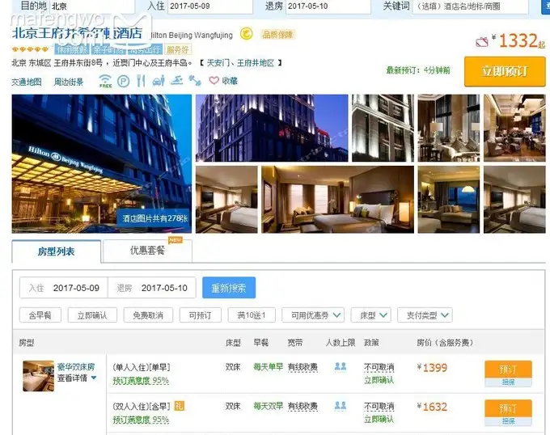The image size is (550, 435).
Task: Click the swimming pool amenity icon
Action: click(177, 81)
